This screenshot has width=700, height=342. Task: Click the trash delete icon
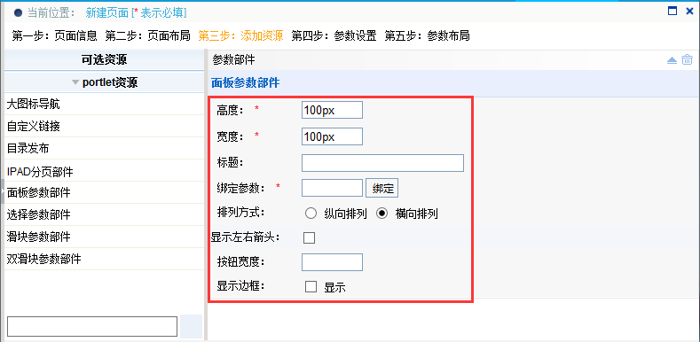coord(687,59)
